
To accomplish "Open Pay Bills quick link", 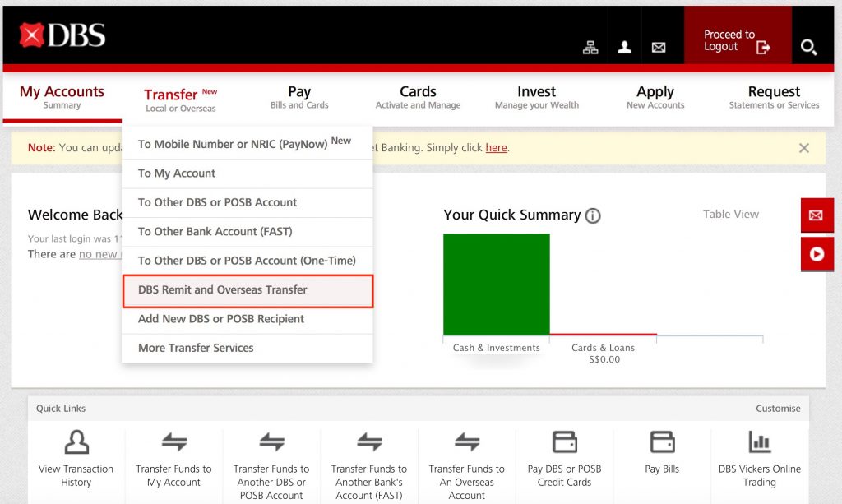I will pyautogui.click(x=662, y=452).
